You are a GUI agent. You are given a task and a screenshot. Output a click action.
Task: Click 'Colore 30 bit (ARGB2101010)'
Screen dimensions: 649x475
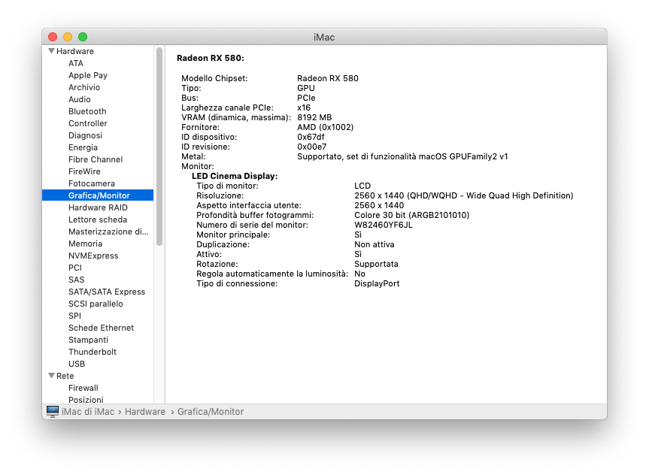[412, 215]
